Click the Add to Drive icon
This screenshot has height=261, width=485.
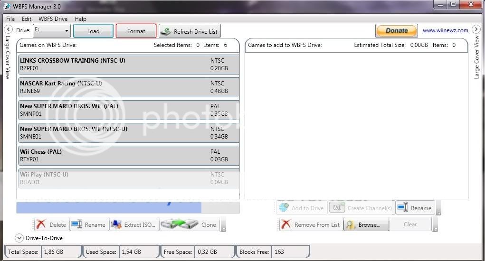[x=284, y=207]
